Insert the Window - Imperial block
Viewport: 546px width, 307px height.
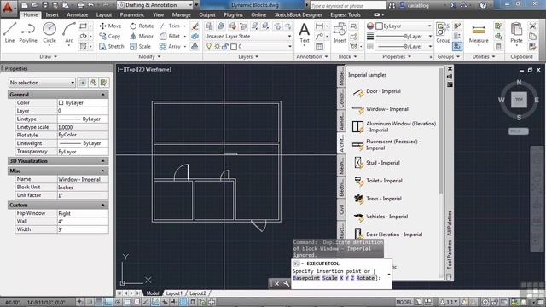380,109
